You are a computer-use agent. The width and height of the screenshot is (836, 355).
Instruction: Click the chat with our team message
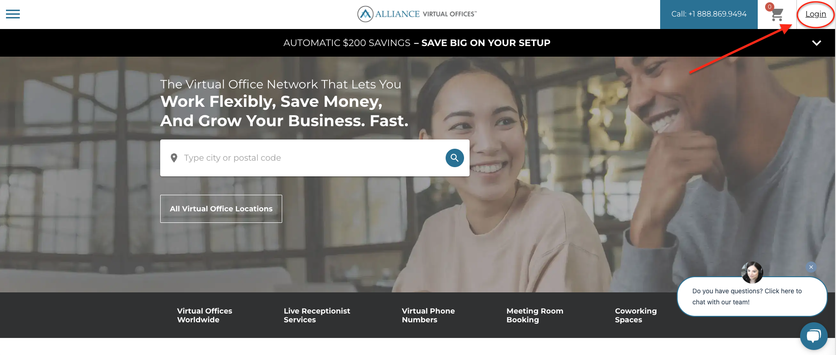tap(747, 297)
